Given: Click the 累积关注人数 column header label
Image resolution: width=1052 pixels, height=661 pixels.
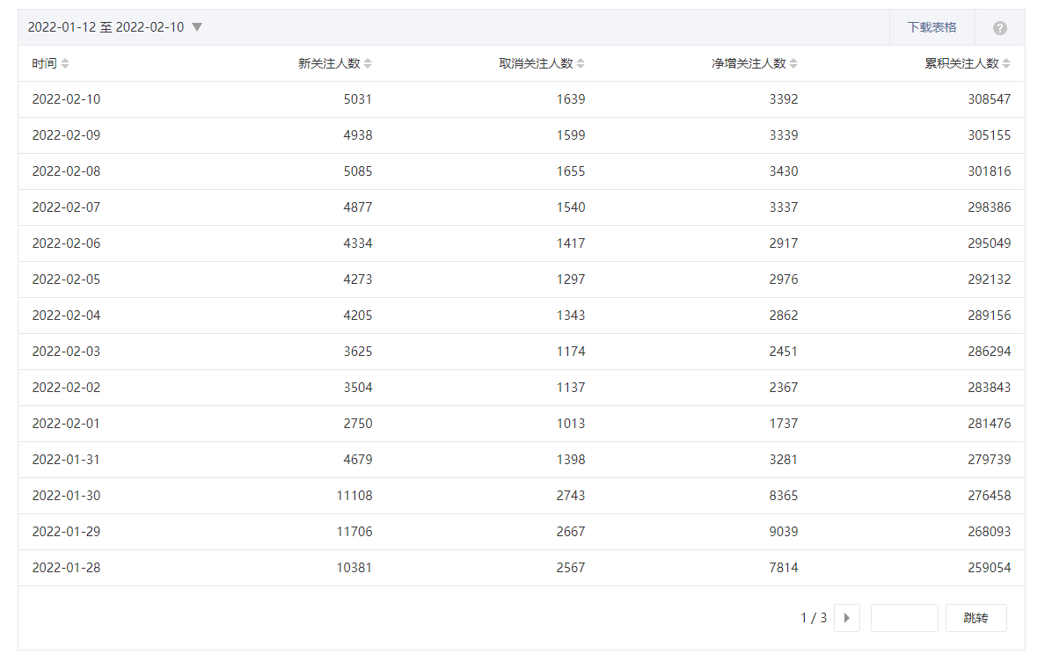Looking at the screenshot, I should tap(961, 63).
